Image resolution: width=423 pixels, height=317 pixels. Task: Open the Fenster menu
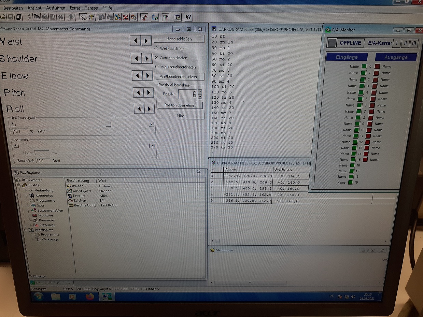tap(92, 8)
